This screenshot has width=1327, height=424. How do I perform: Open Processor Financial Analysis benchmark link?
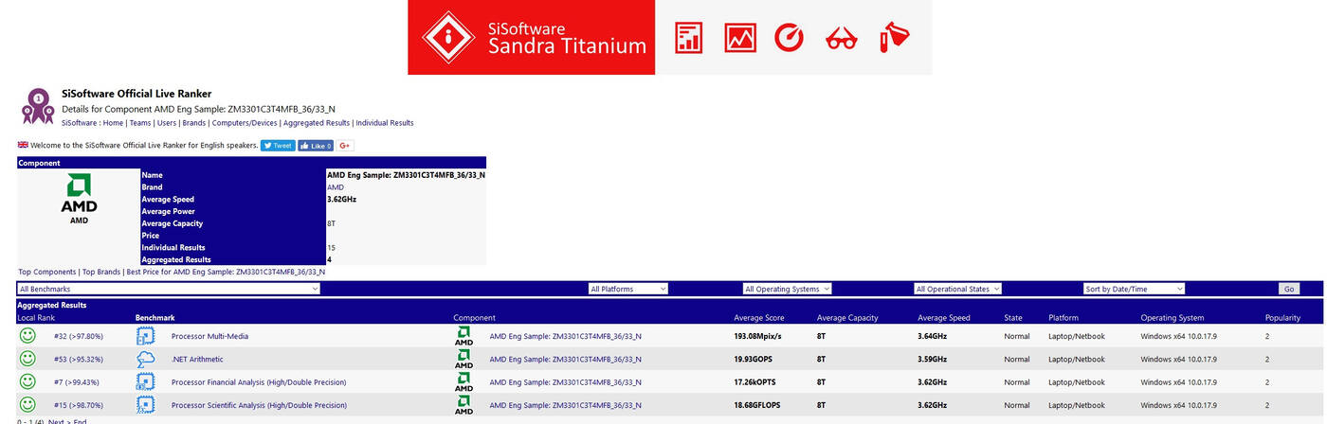point(258,382)
